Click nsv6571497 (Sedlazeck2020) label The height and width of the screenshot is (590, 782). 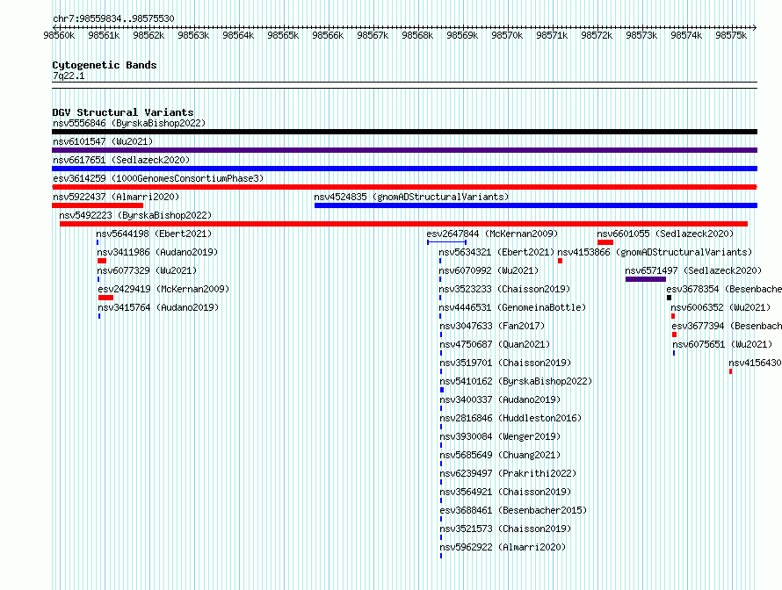point(694,270)
